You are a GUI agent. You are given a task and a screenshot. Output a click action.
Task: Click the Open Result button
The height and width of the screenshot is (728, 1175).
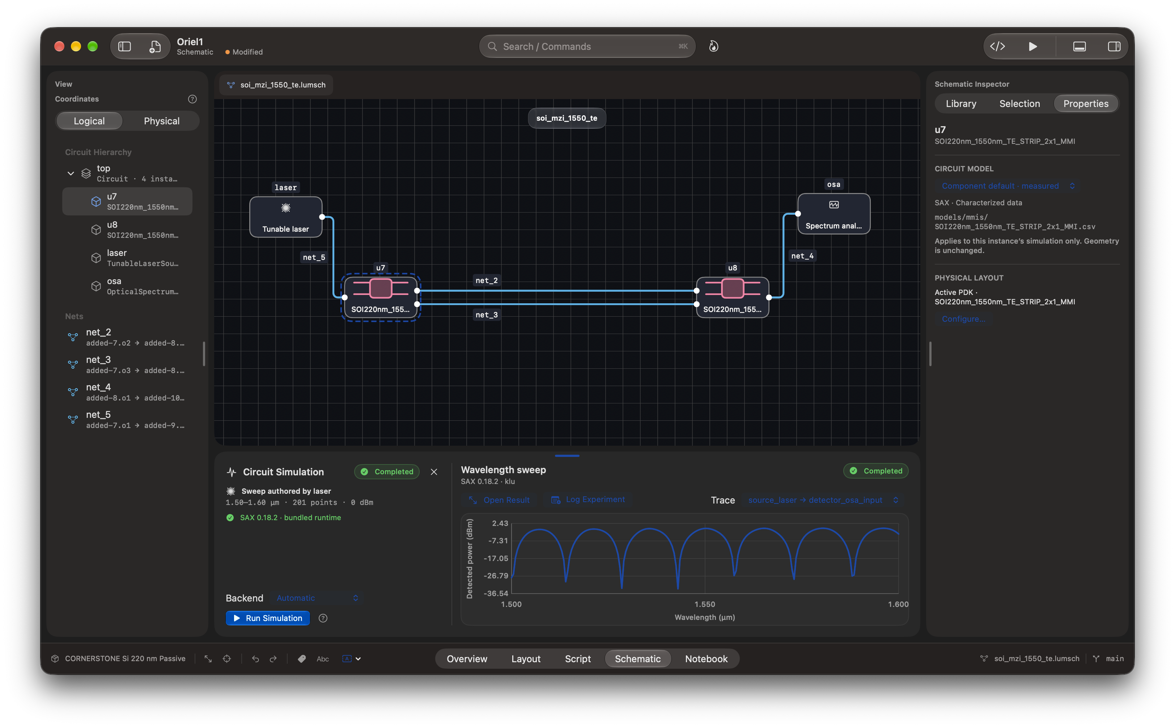pos(500,500)
